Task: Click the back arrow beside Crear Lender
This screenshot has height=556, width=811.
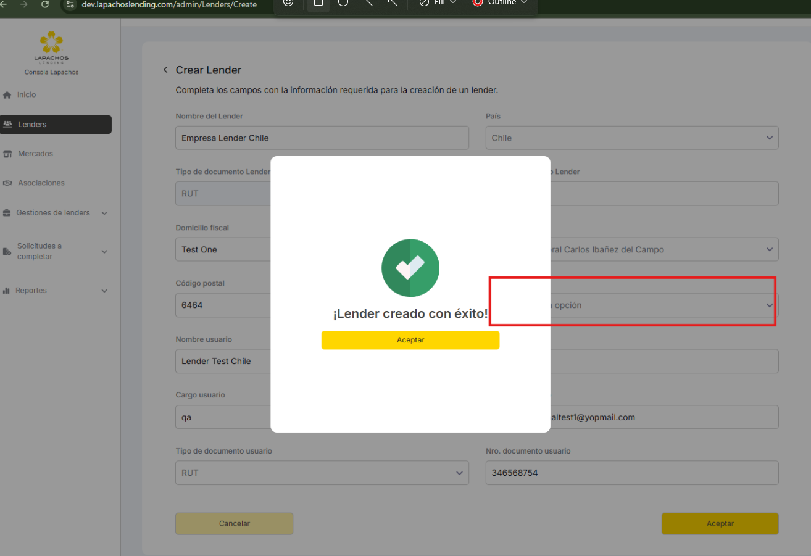Action: click(165, 70)
